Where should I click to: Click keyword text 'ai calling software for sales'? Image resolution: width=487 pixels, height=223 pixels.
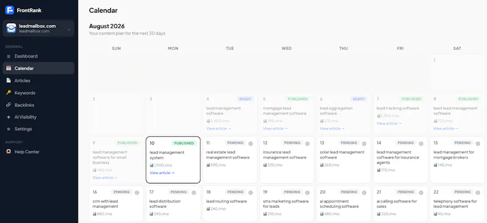tap(397, 204)
